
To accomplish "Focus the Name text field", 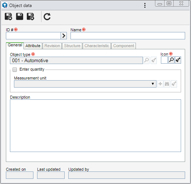I will coord(128,36).
